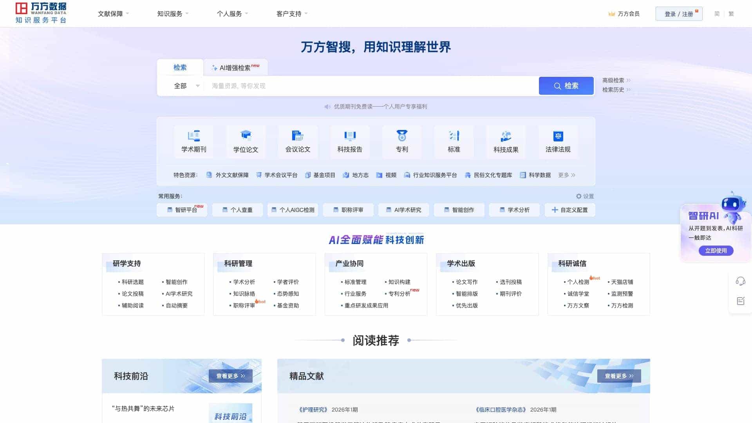752x423 pixels.
Task: Click the 设置 gear icon
Action: click(x=578, y=196)
